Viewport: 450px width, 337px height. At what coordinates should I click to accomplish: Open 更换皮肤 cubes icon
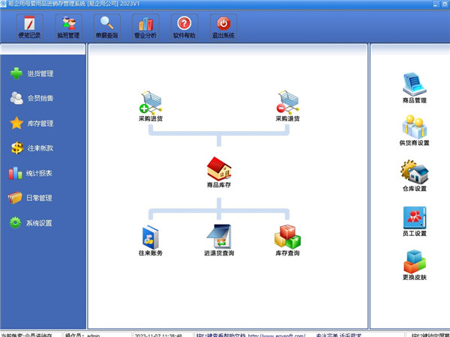tap(415, 265)
